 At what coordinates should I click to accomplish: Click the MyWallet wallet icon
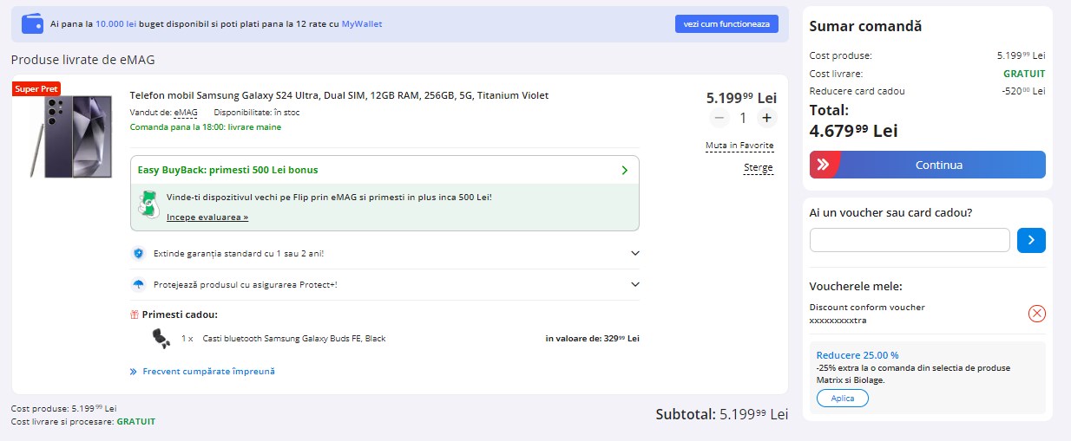tap(32, 23)
